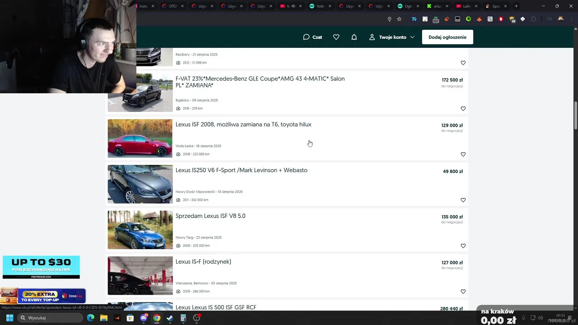
Task: Open Lexus Lexus IS 500 ISF GSF RCF listing
Action: point(216,307)
